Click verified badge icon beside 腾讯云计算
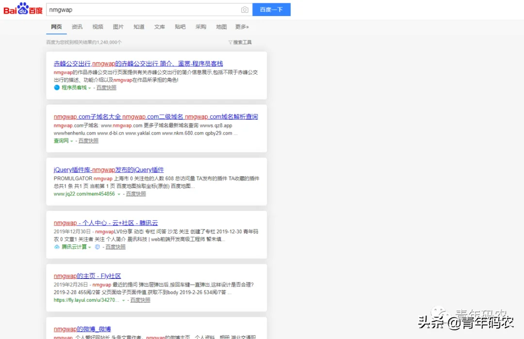Image resolution: width=524 pixels, height=339 pixels. tap(97, 247)
